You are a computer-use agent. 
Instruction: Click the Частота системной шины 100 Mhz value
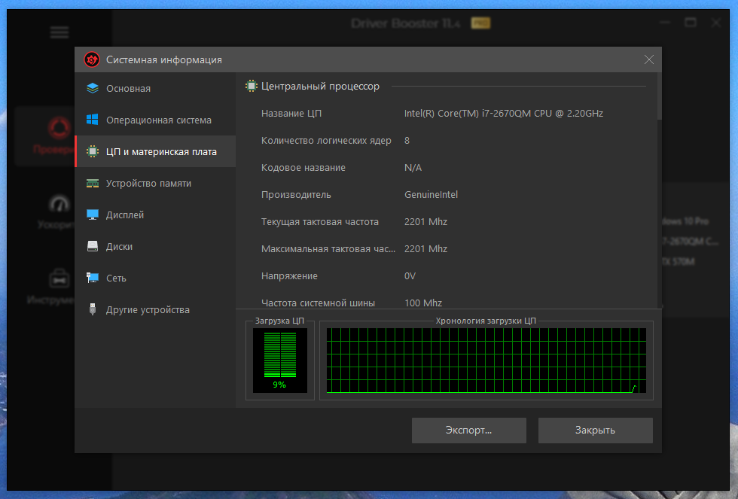tap(423, 303)
